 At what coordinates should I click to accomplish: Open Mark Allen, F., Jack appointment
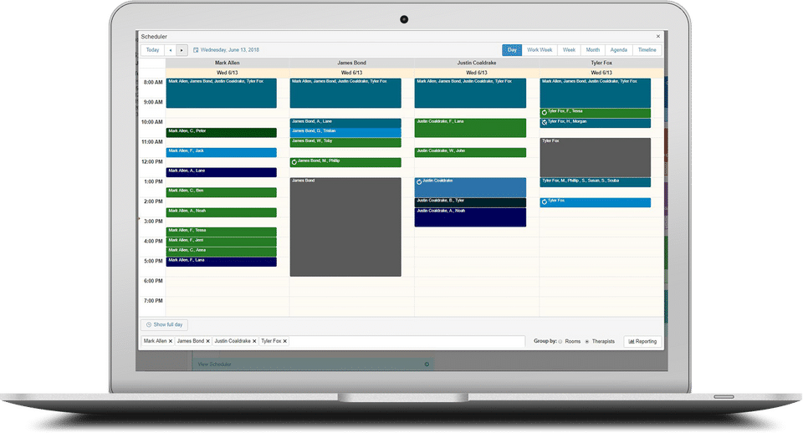[x=221, y=152]
